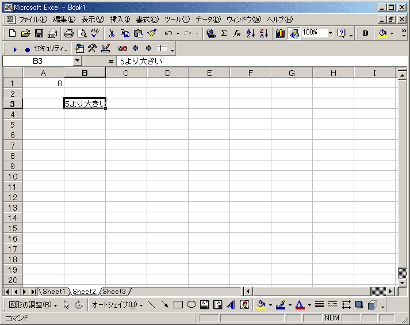Sort ascending A to Z
This screenshot has width=410, height=325.
pyautogui.click(x=250, y=33)
